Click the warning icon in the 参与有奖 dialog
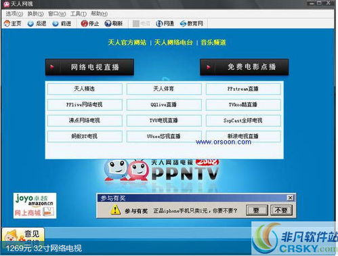338x256 pixels. point(115,210)
